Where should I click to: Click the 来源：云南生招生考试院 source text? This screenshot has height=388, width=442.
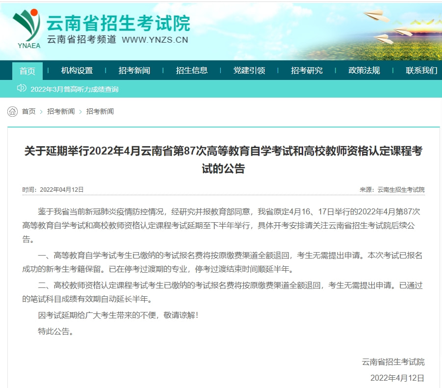click(x=392, y=190)
